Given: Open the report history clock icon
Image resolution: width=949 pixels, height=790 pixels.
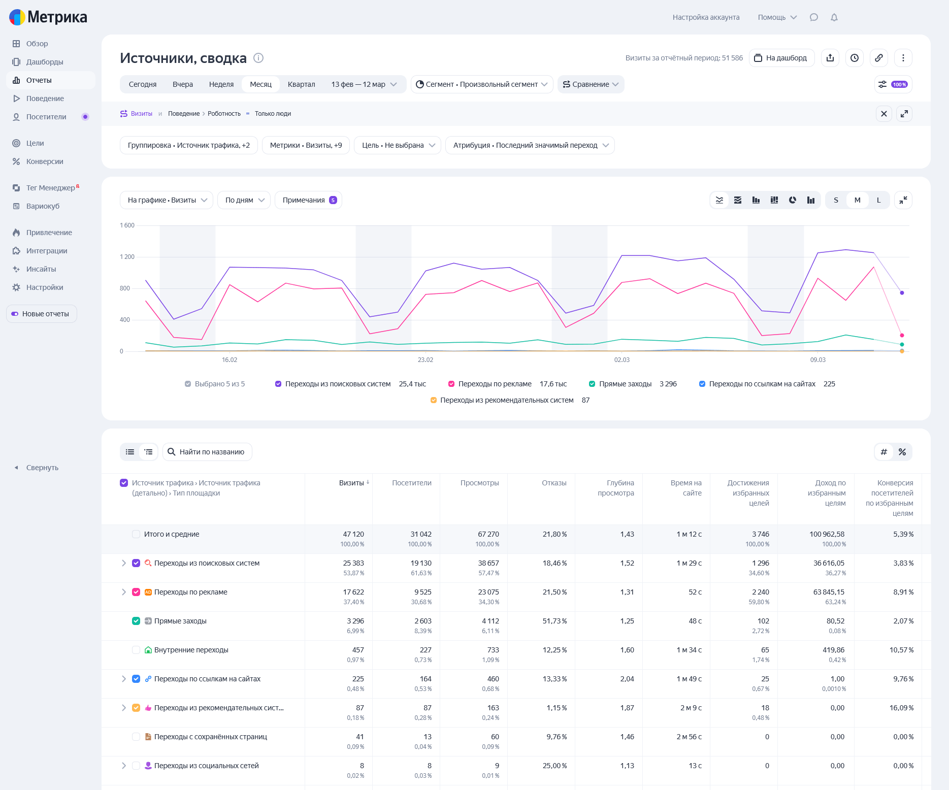Looking at the screenshot, I should (855, 58).
